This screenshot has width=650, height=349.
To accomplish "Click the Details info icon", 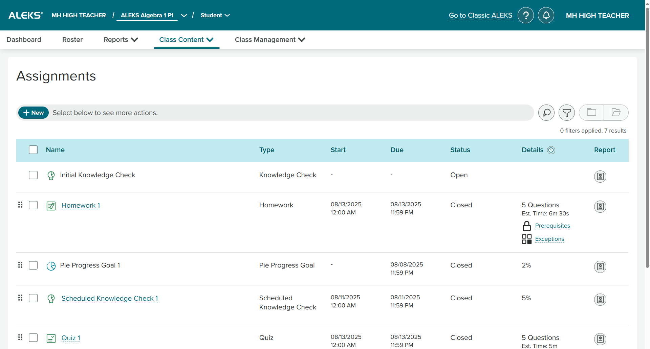I will coord(551,150).
